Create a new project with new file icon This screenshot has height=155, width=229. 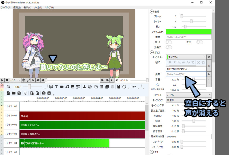point(8,93)
